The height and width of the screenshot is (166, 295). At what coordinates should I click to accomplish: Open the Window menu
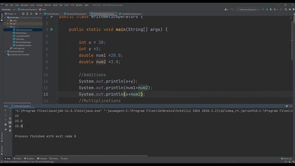79,5
